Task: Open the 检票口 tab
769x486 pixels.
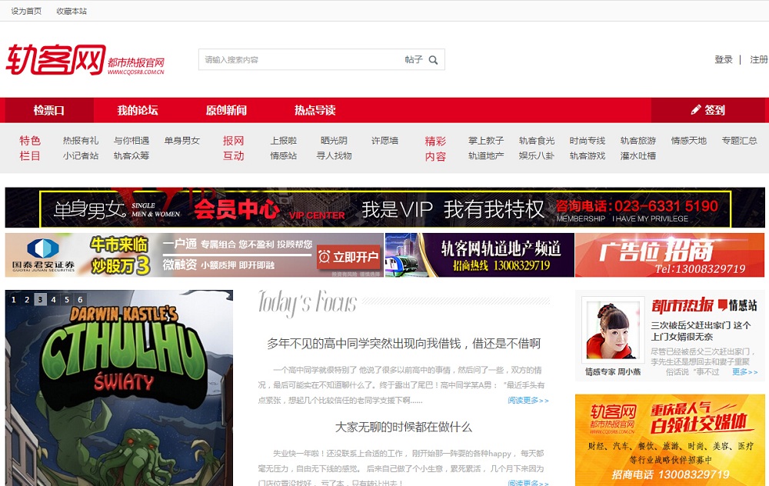Action: click(49, 110)
